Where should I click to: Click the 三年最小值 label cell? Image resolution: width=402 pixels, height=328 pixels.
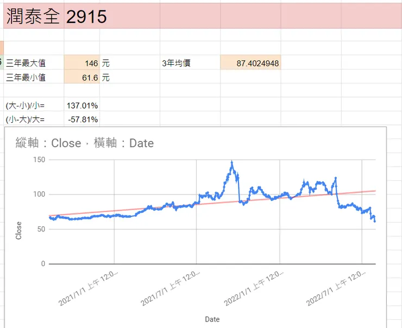pyautogui.click(x=26, y=78)
